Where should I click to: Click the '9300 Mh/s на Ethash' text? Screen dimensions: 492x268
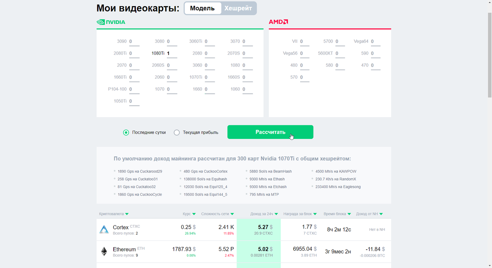coord(267,179)
